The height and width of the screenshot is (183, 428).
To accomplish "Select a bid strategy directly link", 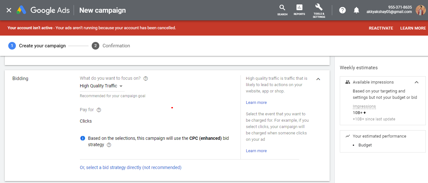I will [x=131, y=167].
